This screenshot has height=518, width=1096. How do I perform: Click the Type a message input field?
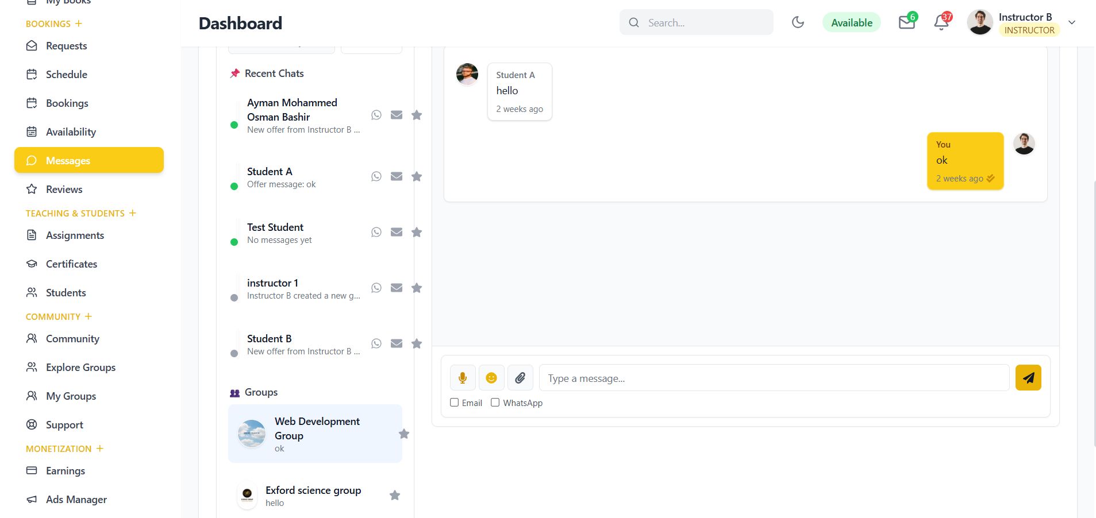point(774,378)
